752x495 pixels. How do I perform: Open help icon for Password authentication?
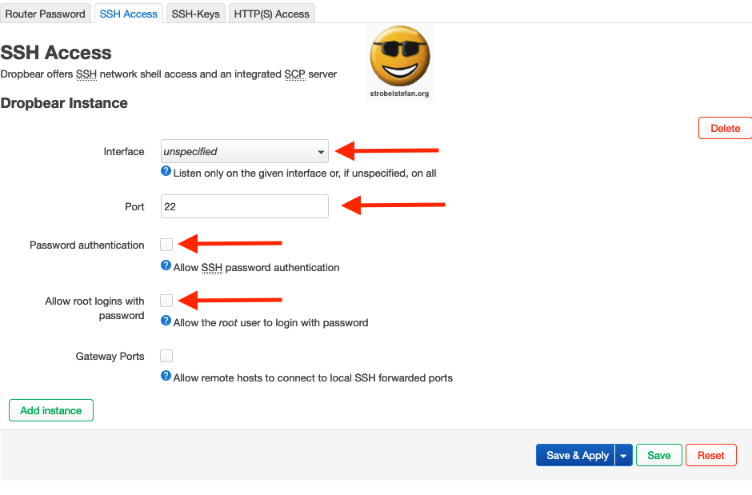(166, 265)
